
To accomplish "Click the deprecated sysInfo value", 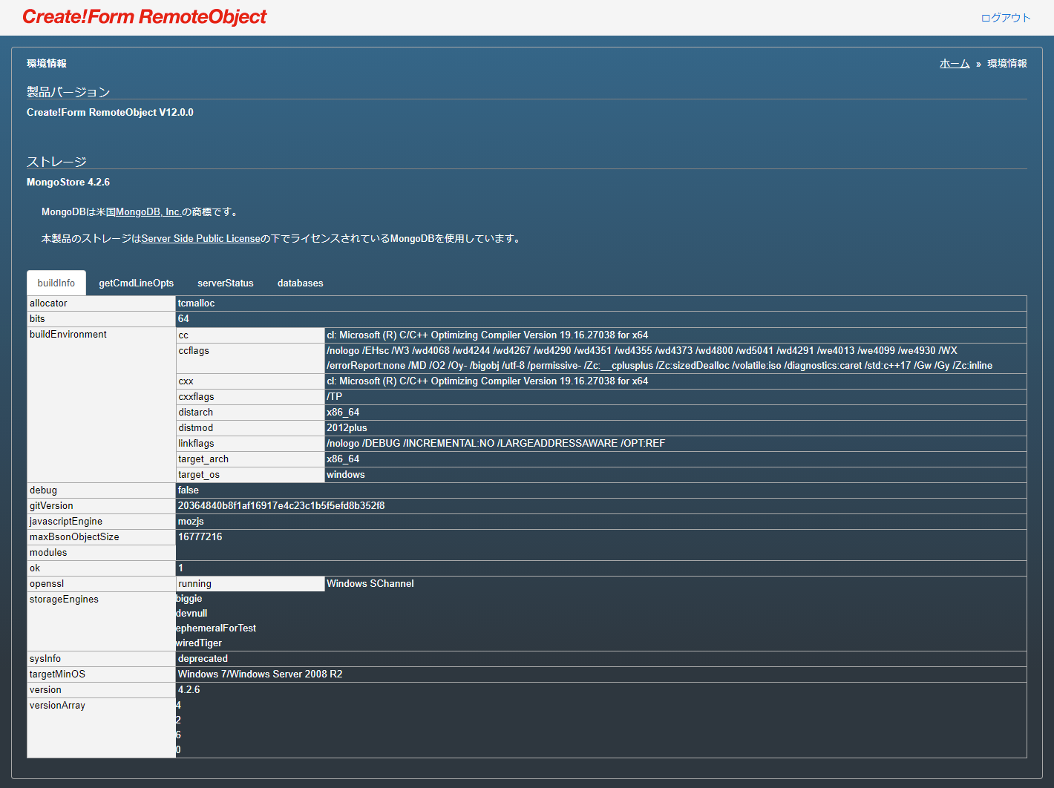I will coord(601,659).
